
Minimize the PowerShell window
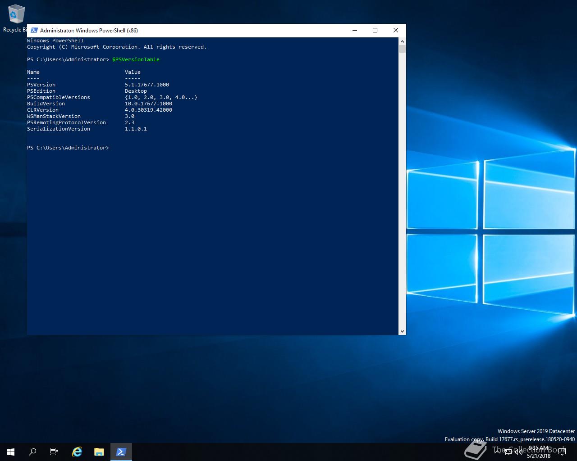point(355,30)
